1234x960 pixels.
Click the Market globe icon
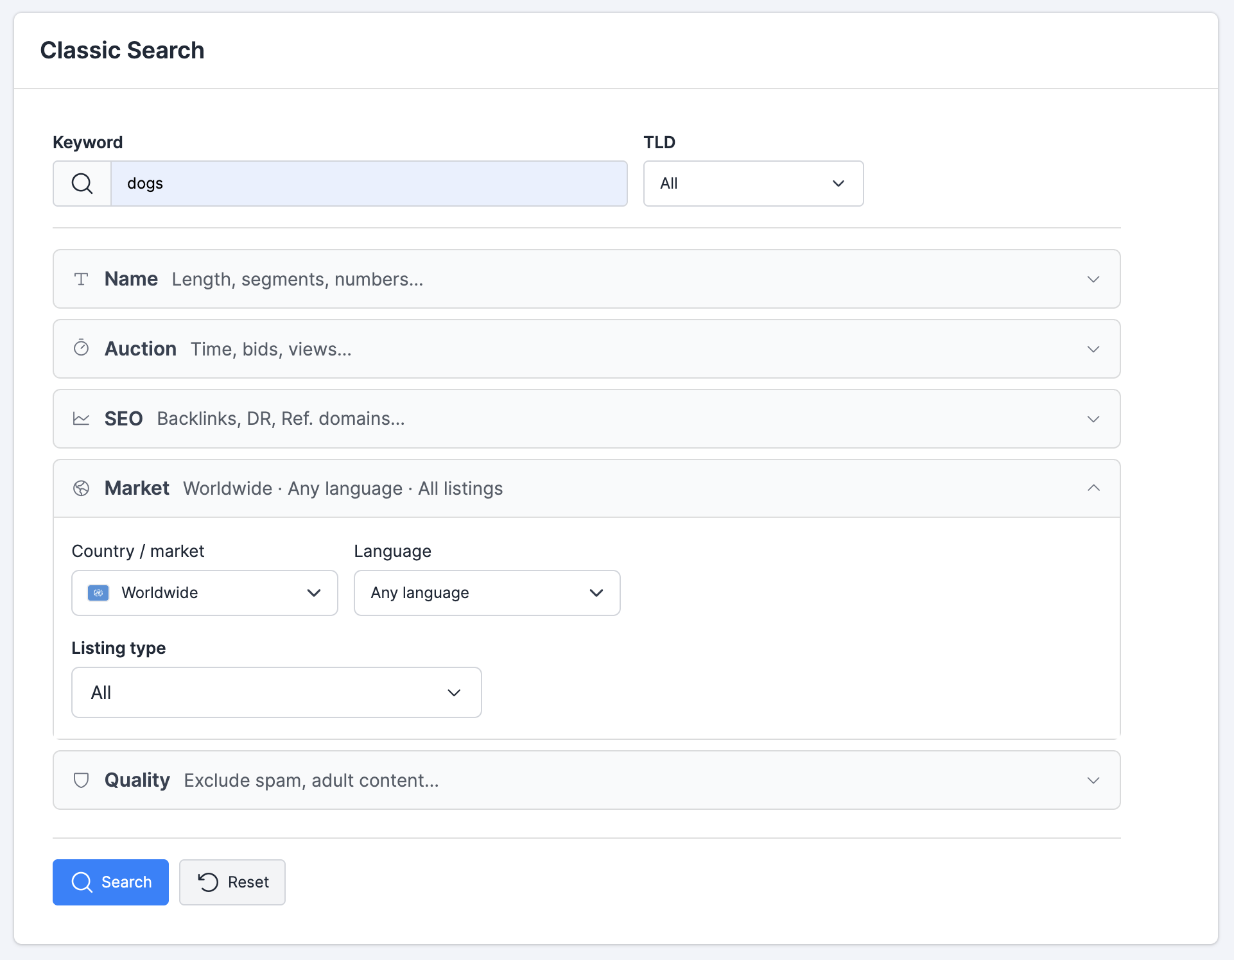81,488
